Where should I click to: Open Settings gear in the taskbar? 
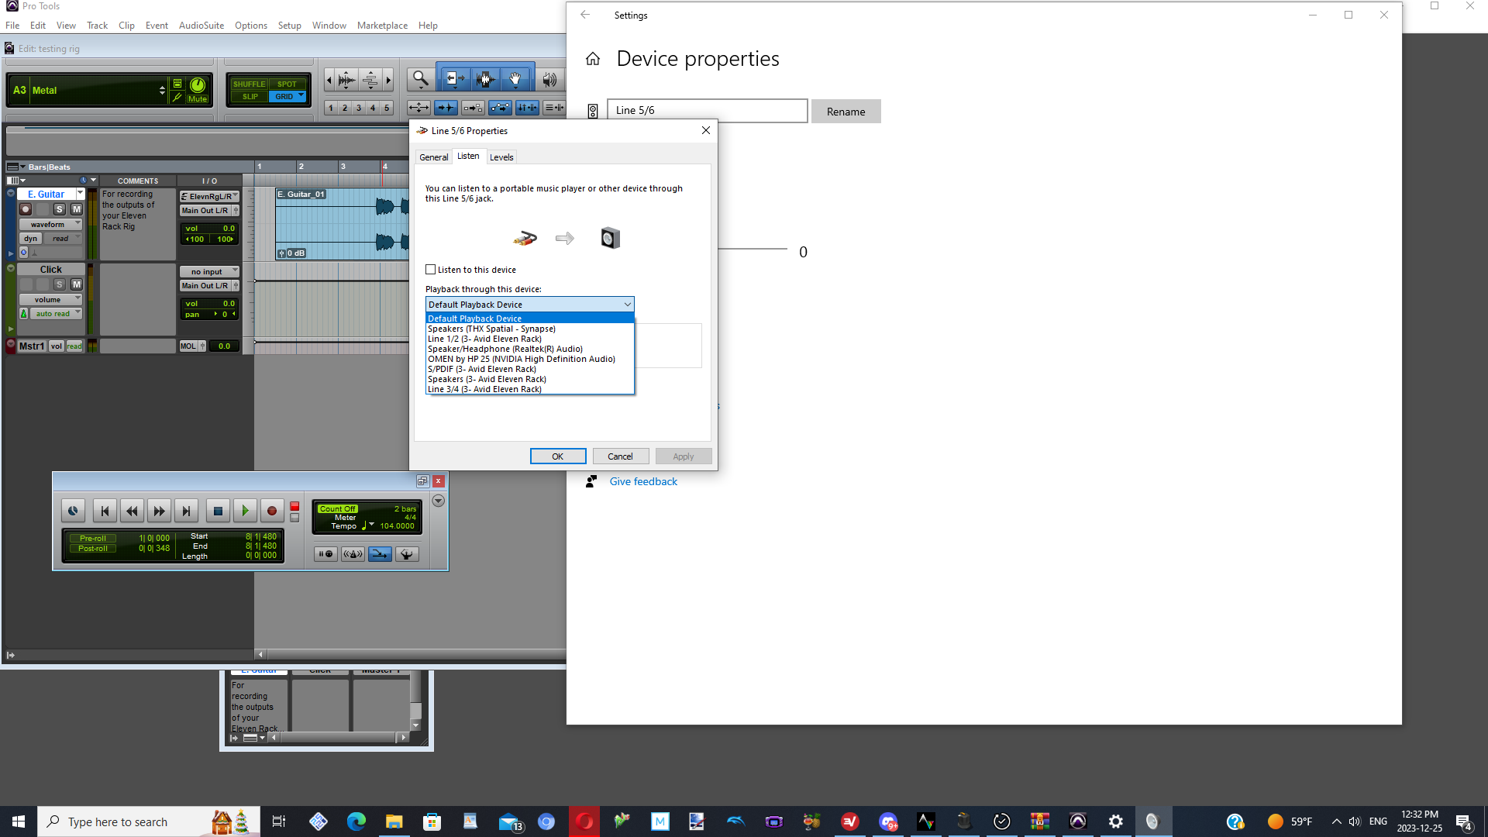(x=1115, y=821)
